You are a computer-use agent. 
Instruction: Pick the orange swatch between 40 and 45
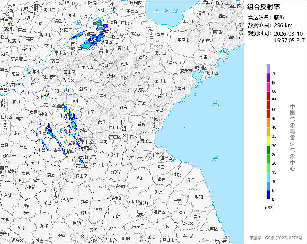268,123
